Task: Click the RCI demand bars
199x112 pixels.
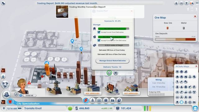Action: (147, 108)
